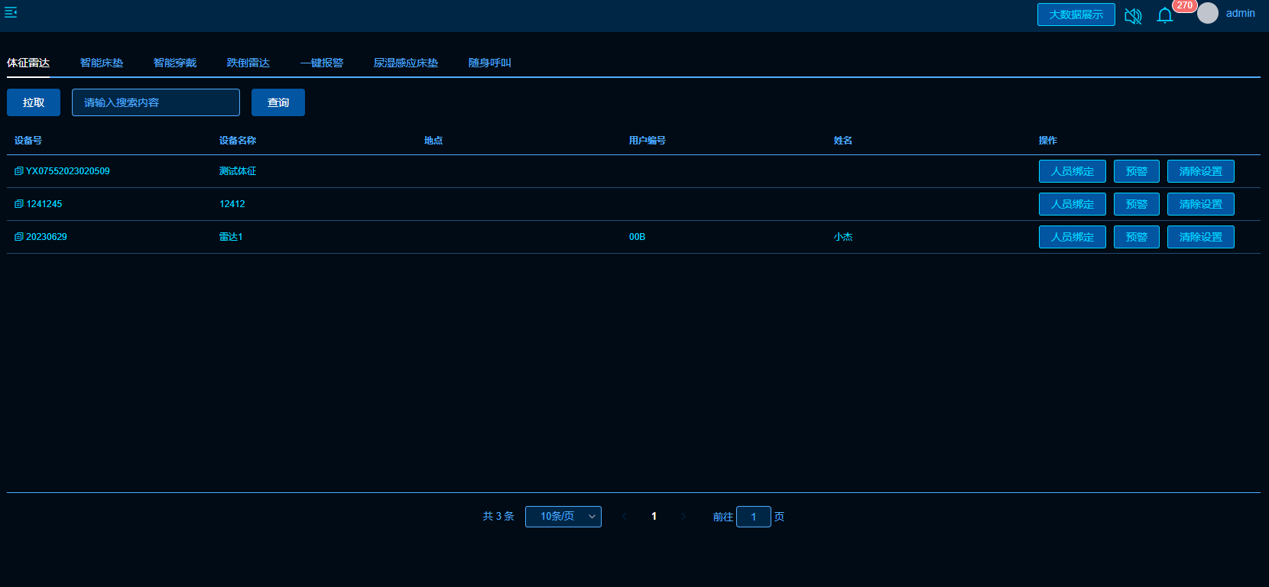This screenshot has width=1269, height=587.
Task: Click the admin avatar image
Action: [1208, 13]
